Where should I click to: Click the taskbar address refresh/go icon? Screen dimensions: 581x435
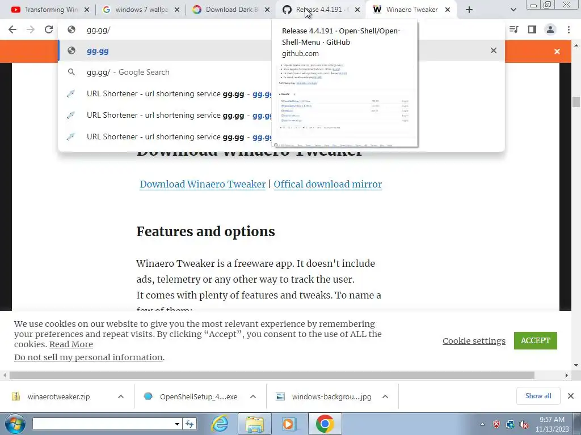[190, 424]
